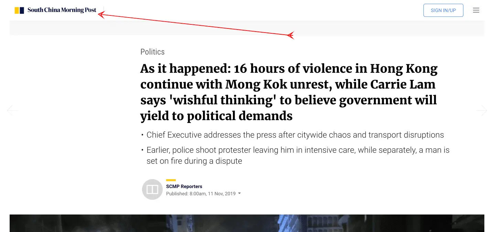Open the article hero image
This screenshot has width=494, height=232.
point(247,223)
